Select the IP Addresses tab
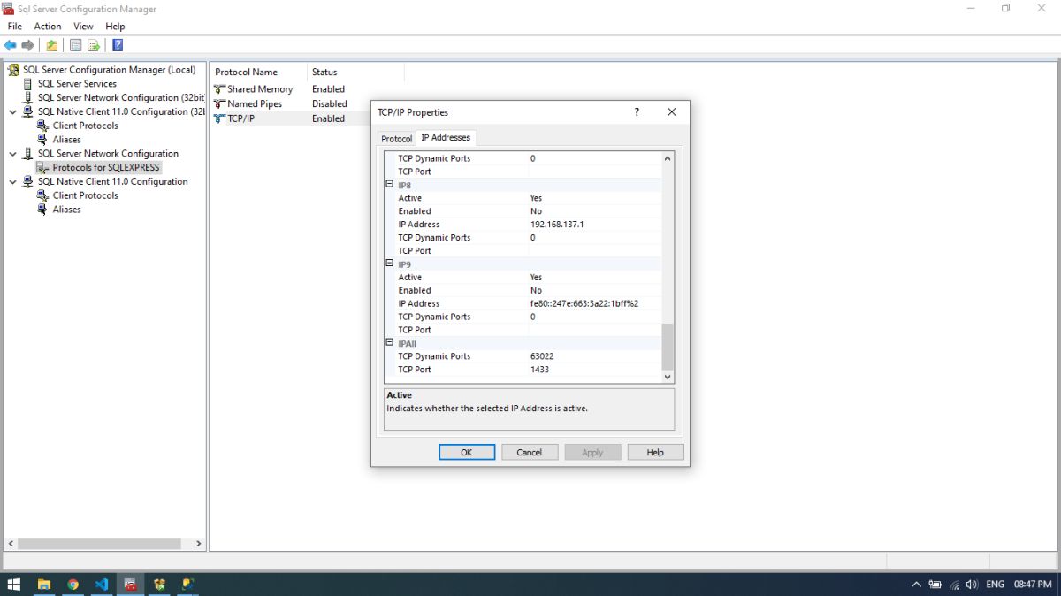 [446, 138]
